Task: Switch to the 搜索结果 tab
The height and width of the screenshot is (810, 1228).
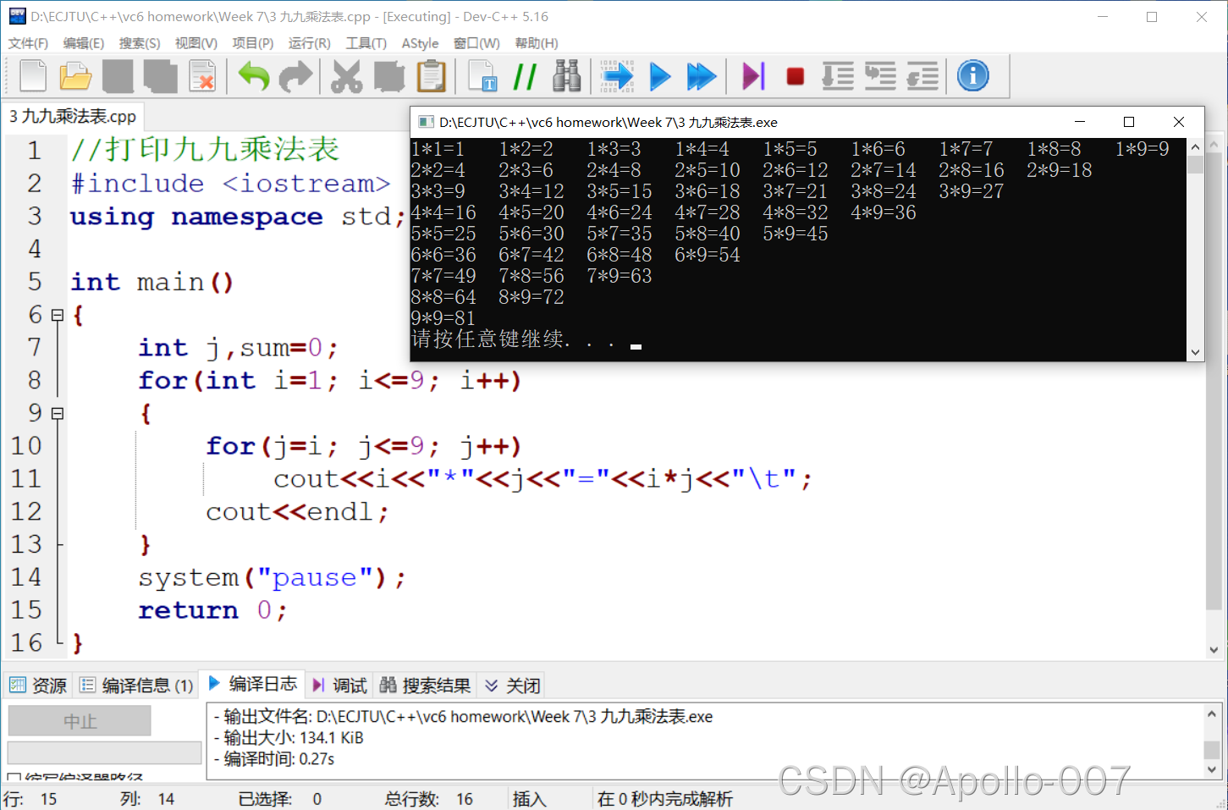Action: (425, 685)
